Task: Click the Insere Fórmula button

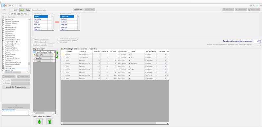Action: 9,77
